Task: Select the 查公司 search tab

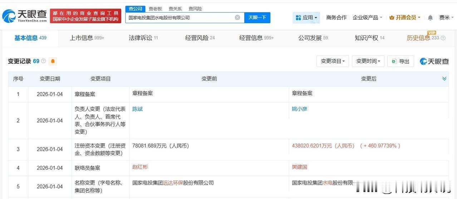Action: coord(136,9)
